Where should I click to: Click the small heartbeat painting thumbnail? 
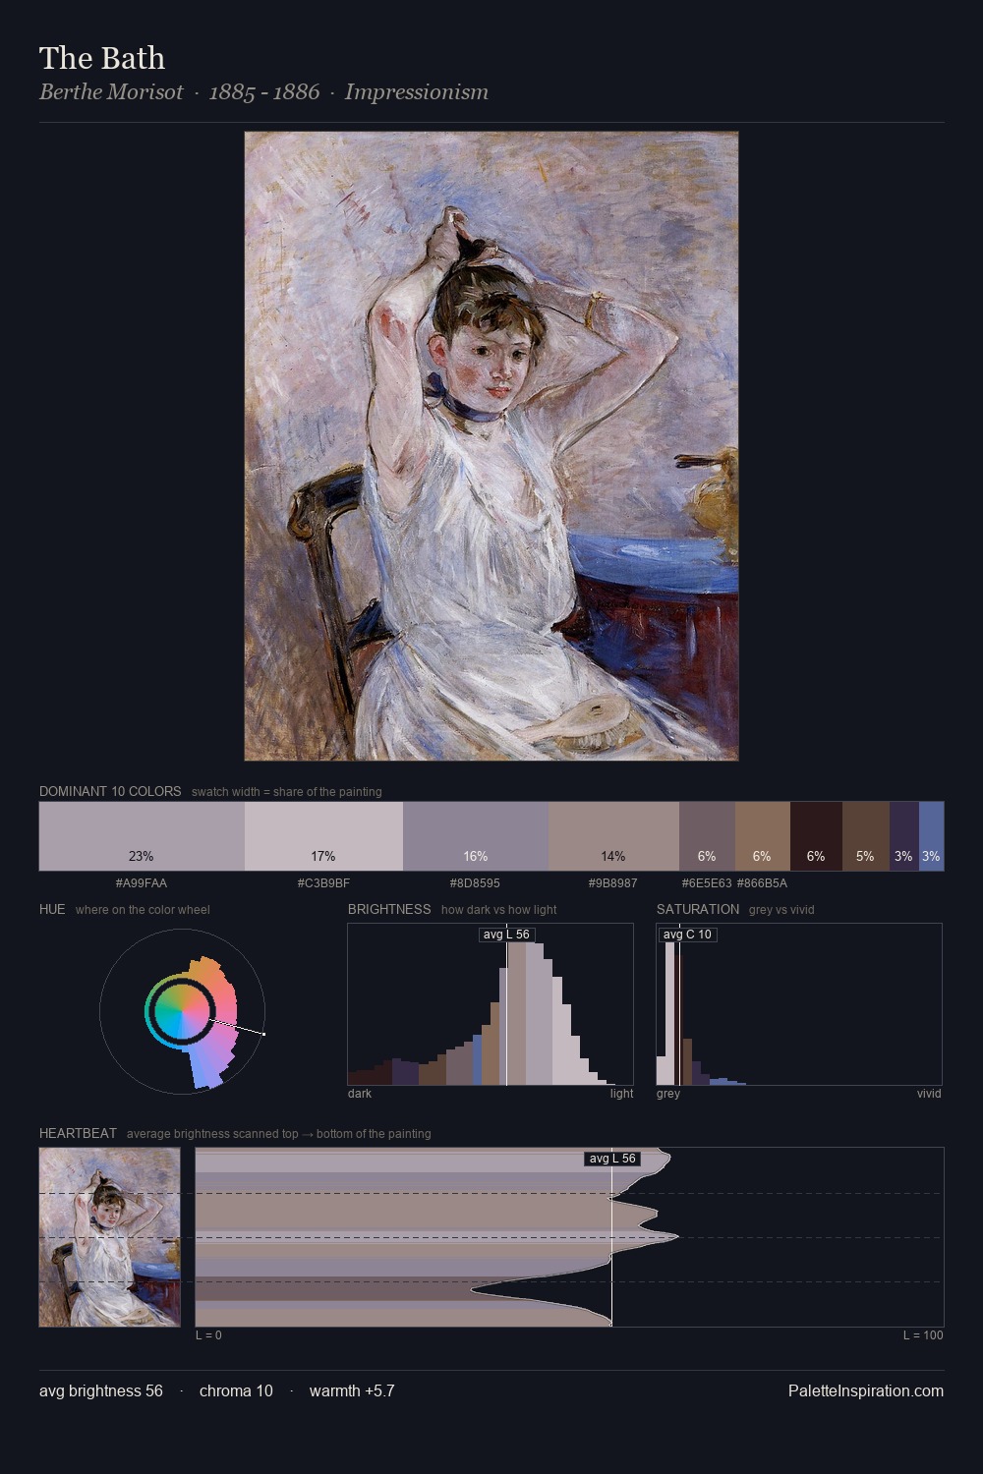click(110, 1237)
